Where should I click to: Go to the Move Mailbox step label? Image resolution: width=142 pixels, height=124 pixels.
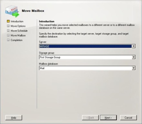click(x=18, y=36)
